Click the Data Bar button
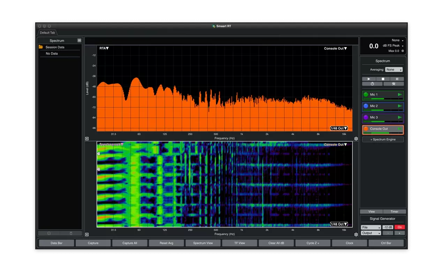 click(57, 243)
